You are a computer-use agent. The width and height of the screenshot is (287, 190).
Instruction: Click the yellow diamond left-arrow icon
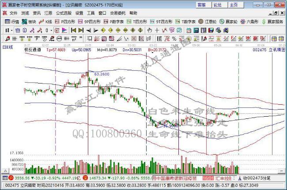103,30
